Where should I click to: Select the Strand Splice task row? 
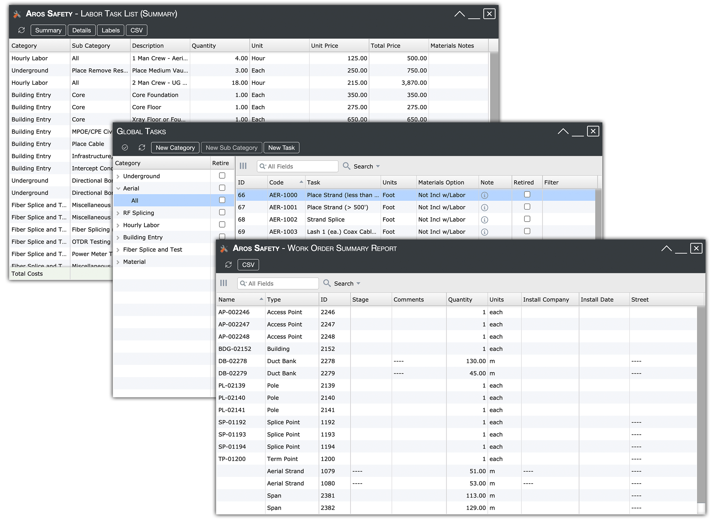pos(415,220)
